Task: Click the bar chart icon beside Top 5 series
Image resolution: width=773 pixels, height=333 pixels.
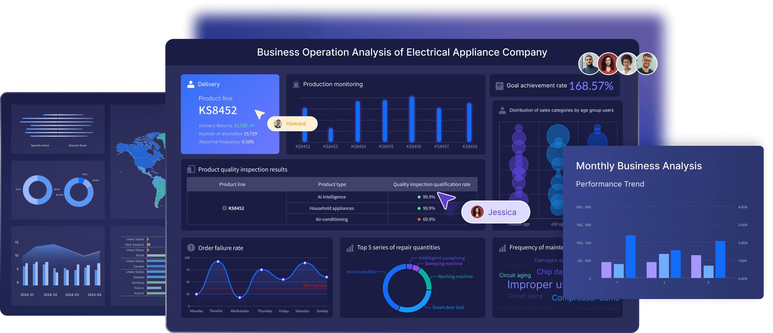Action: click(350, 248)
